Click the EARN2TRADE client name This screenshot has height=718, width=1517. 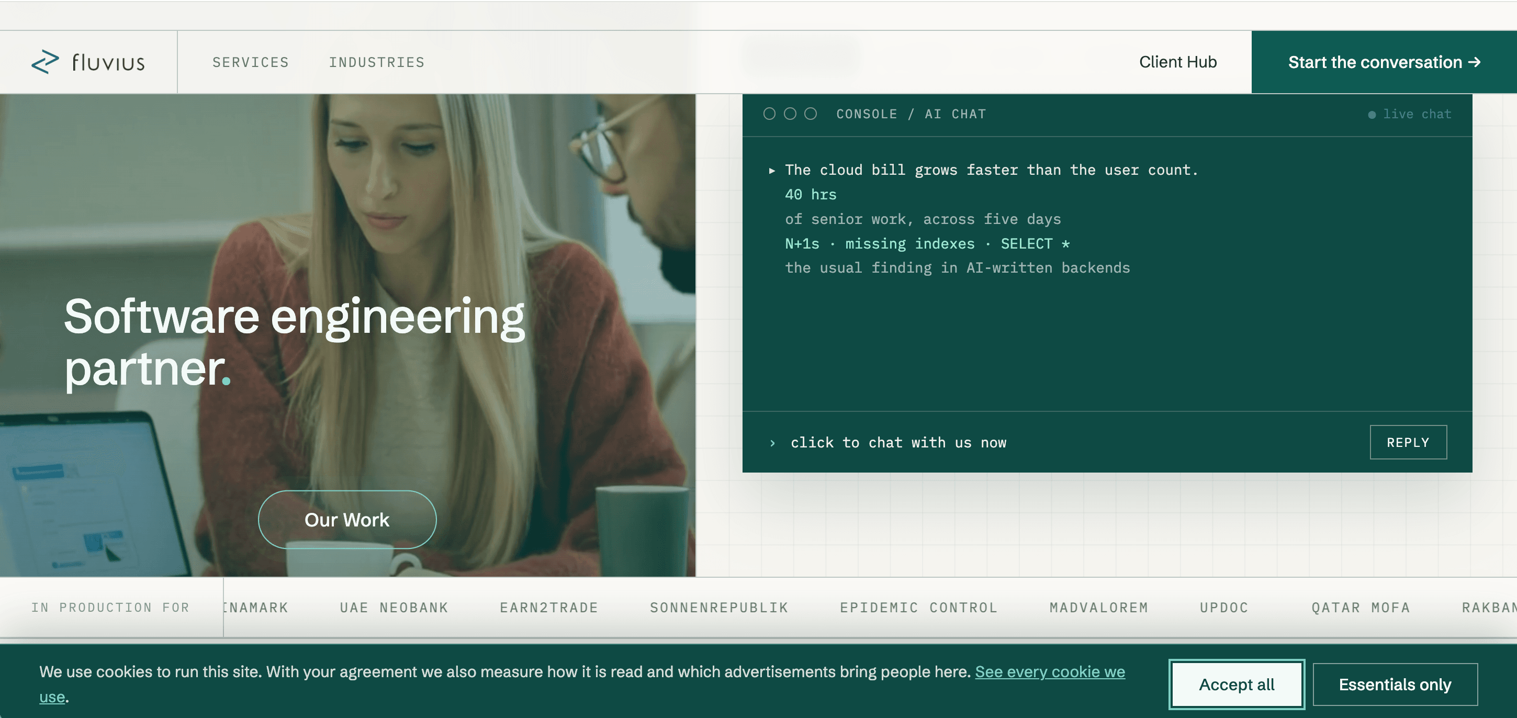click(x=549, y=608)
